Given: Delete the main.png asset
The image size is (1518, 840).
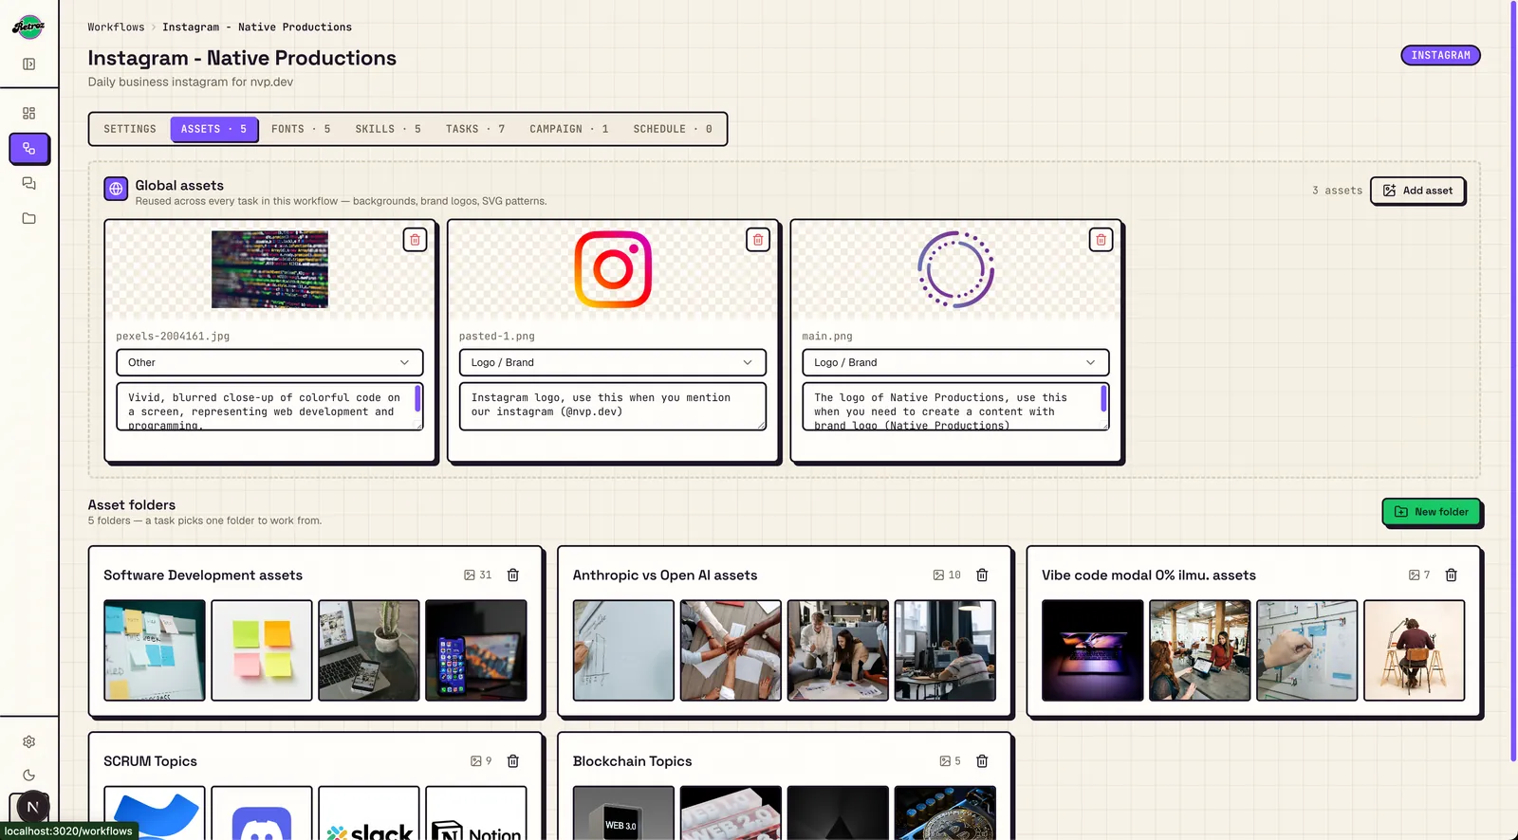Looking at the screenshot, I should pos(1101,240).
